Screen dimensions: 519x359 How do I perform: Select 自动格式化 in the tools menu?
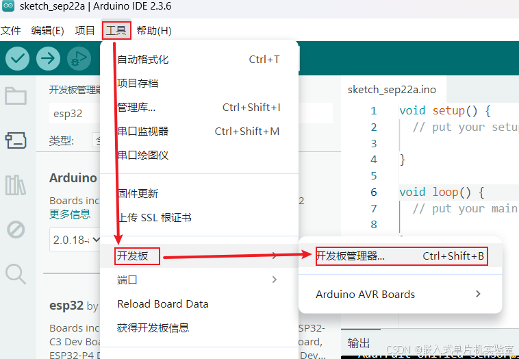pos(199,60)
